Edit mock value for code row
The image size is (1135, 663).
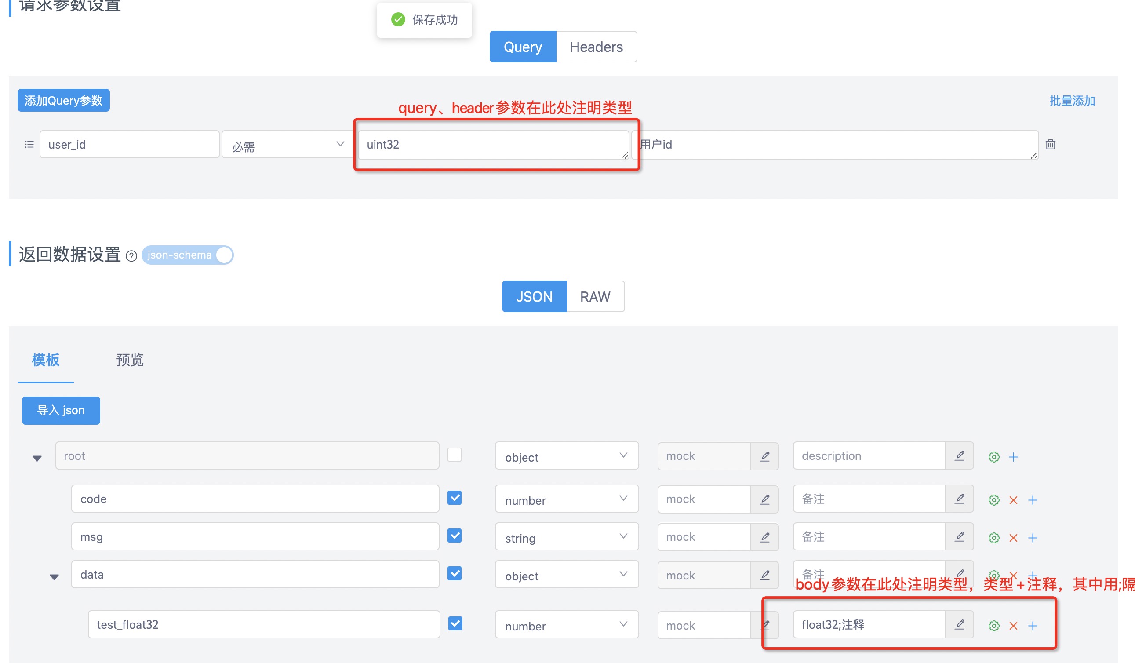point(764,499)
